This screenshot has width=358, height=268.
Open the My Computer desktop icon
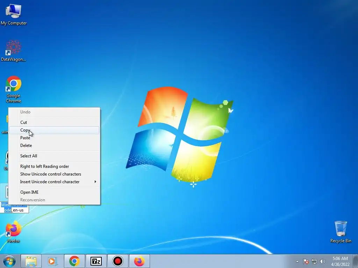pyautogui.click(x=14, y=14)
